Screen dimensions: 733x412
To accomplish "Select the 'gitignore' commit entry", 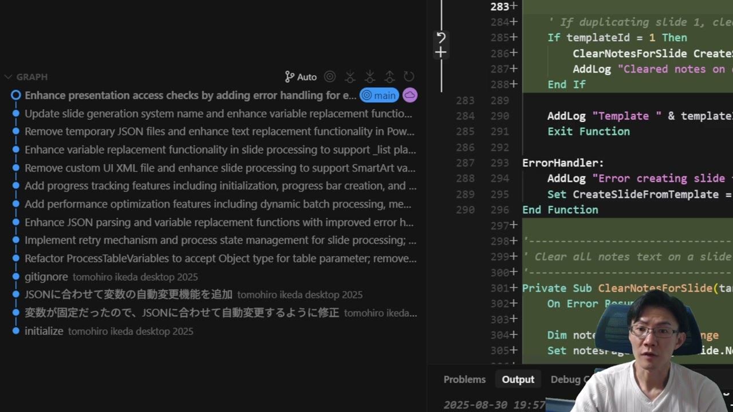I will [46, 277].
